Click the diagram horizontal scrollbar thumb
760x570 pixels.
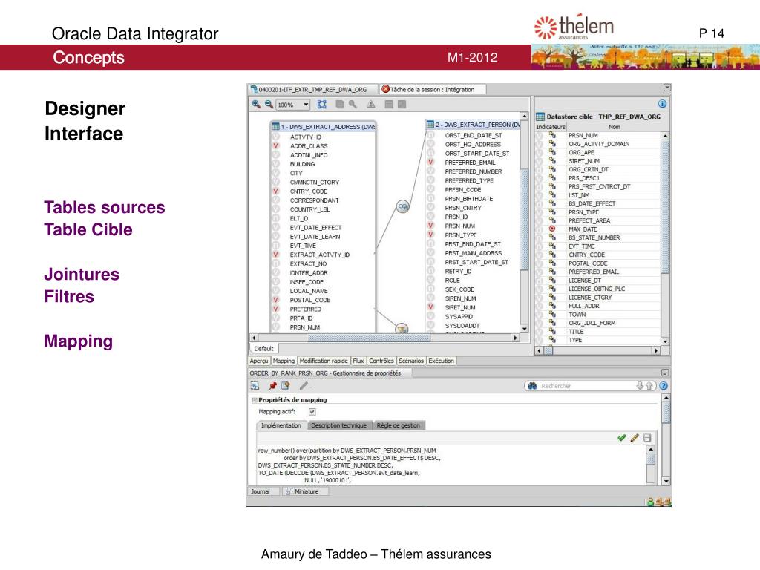(x=368, y=338)
